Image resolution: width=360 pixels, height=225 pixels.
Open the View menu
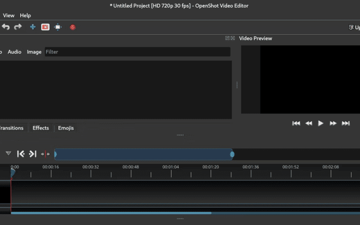[x=9, y=15]
